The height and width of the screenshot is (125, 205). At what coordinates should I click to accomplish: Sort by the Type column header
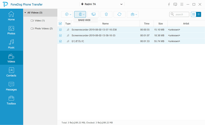click(x=68, y=24)
